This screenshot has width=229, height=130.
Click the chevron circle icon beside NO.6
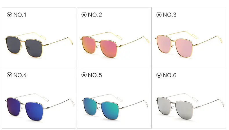(159, 75)
